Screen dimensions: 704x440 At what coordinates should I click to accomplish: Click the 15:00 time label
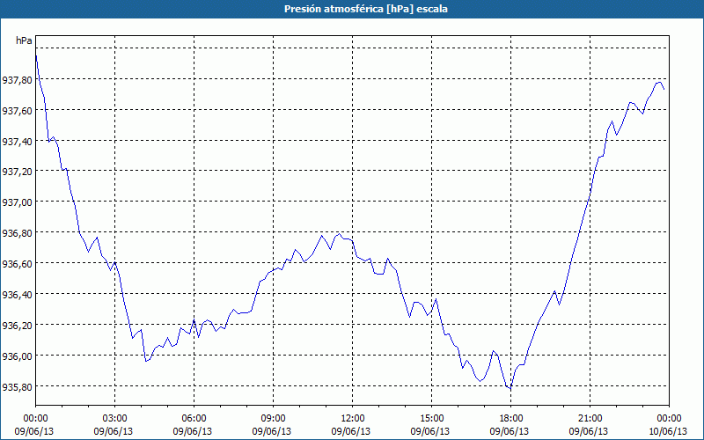click(431, 419)
